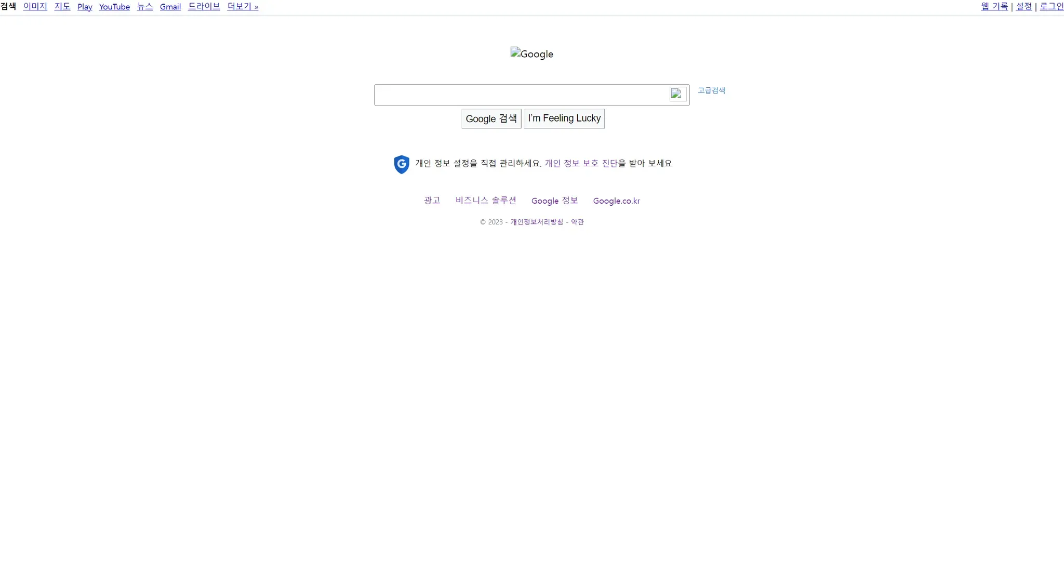Expand the 더보기 » more menu
This screenshot has height=571, width=1064.
click(243, 7)
